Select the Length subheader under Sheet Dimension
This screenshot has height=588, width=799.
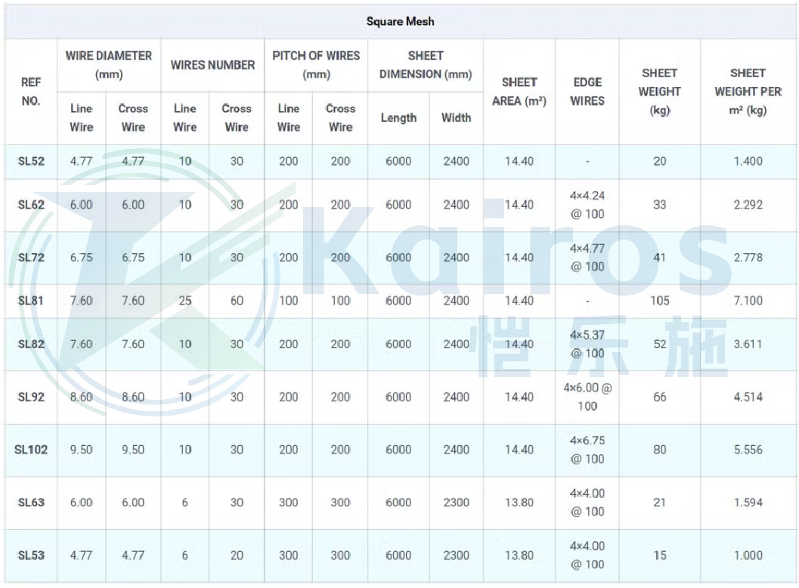click(x=398, y=118)
